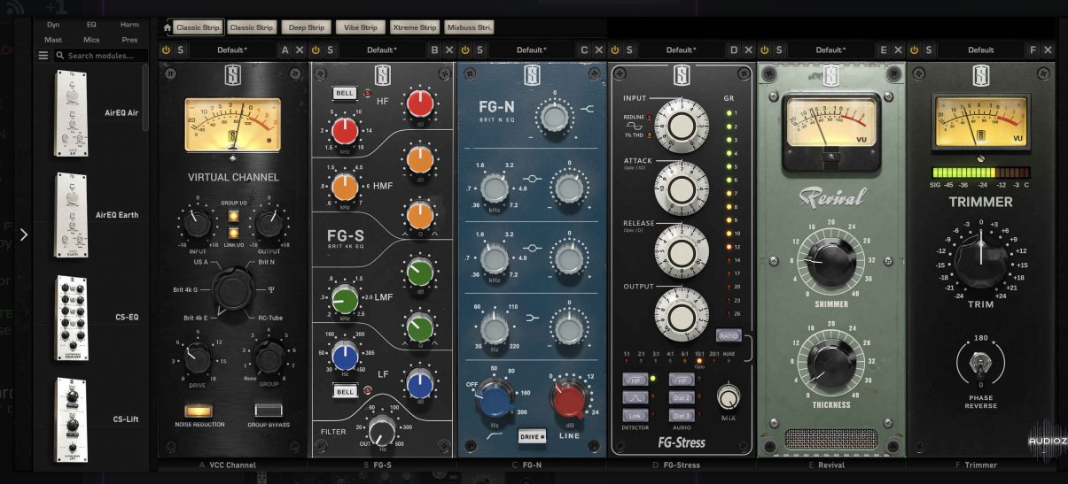This screenshot has width=1068, height=484.
Task: Click the Shimmer knob on Revival
Action: 830,259
